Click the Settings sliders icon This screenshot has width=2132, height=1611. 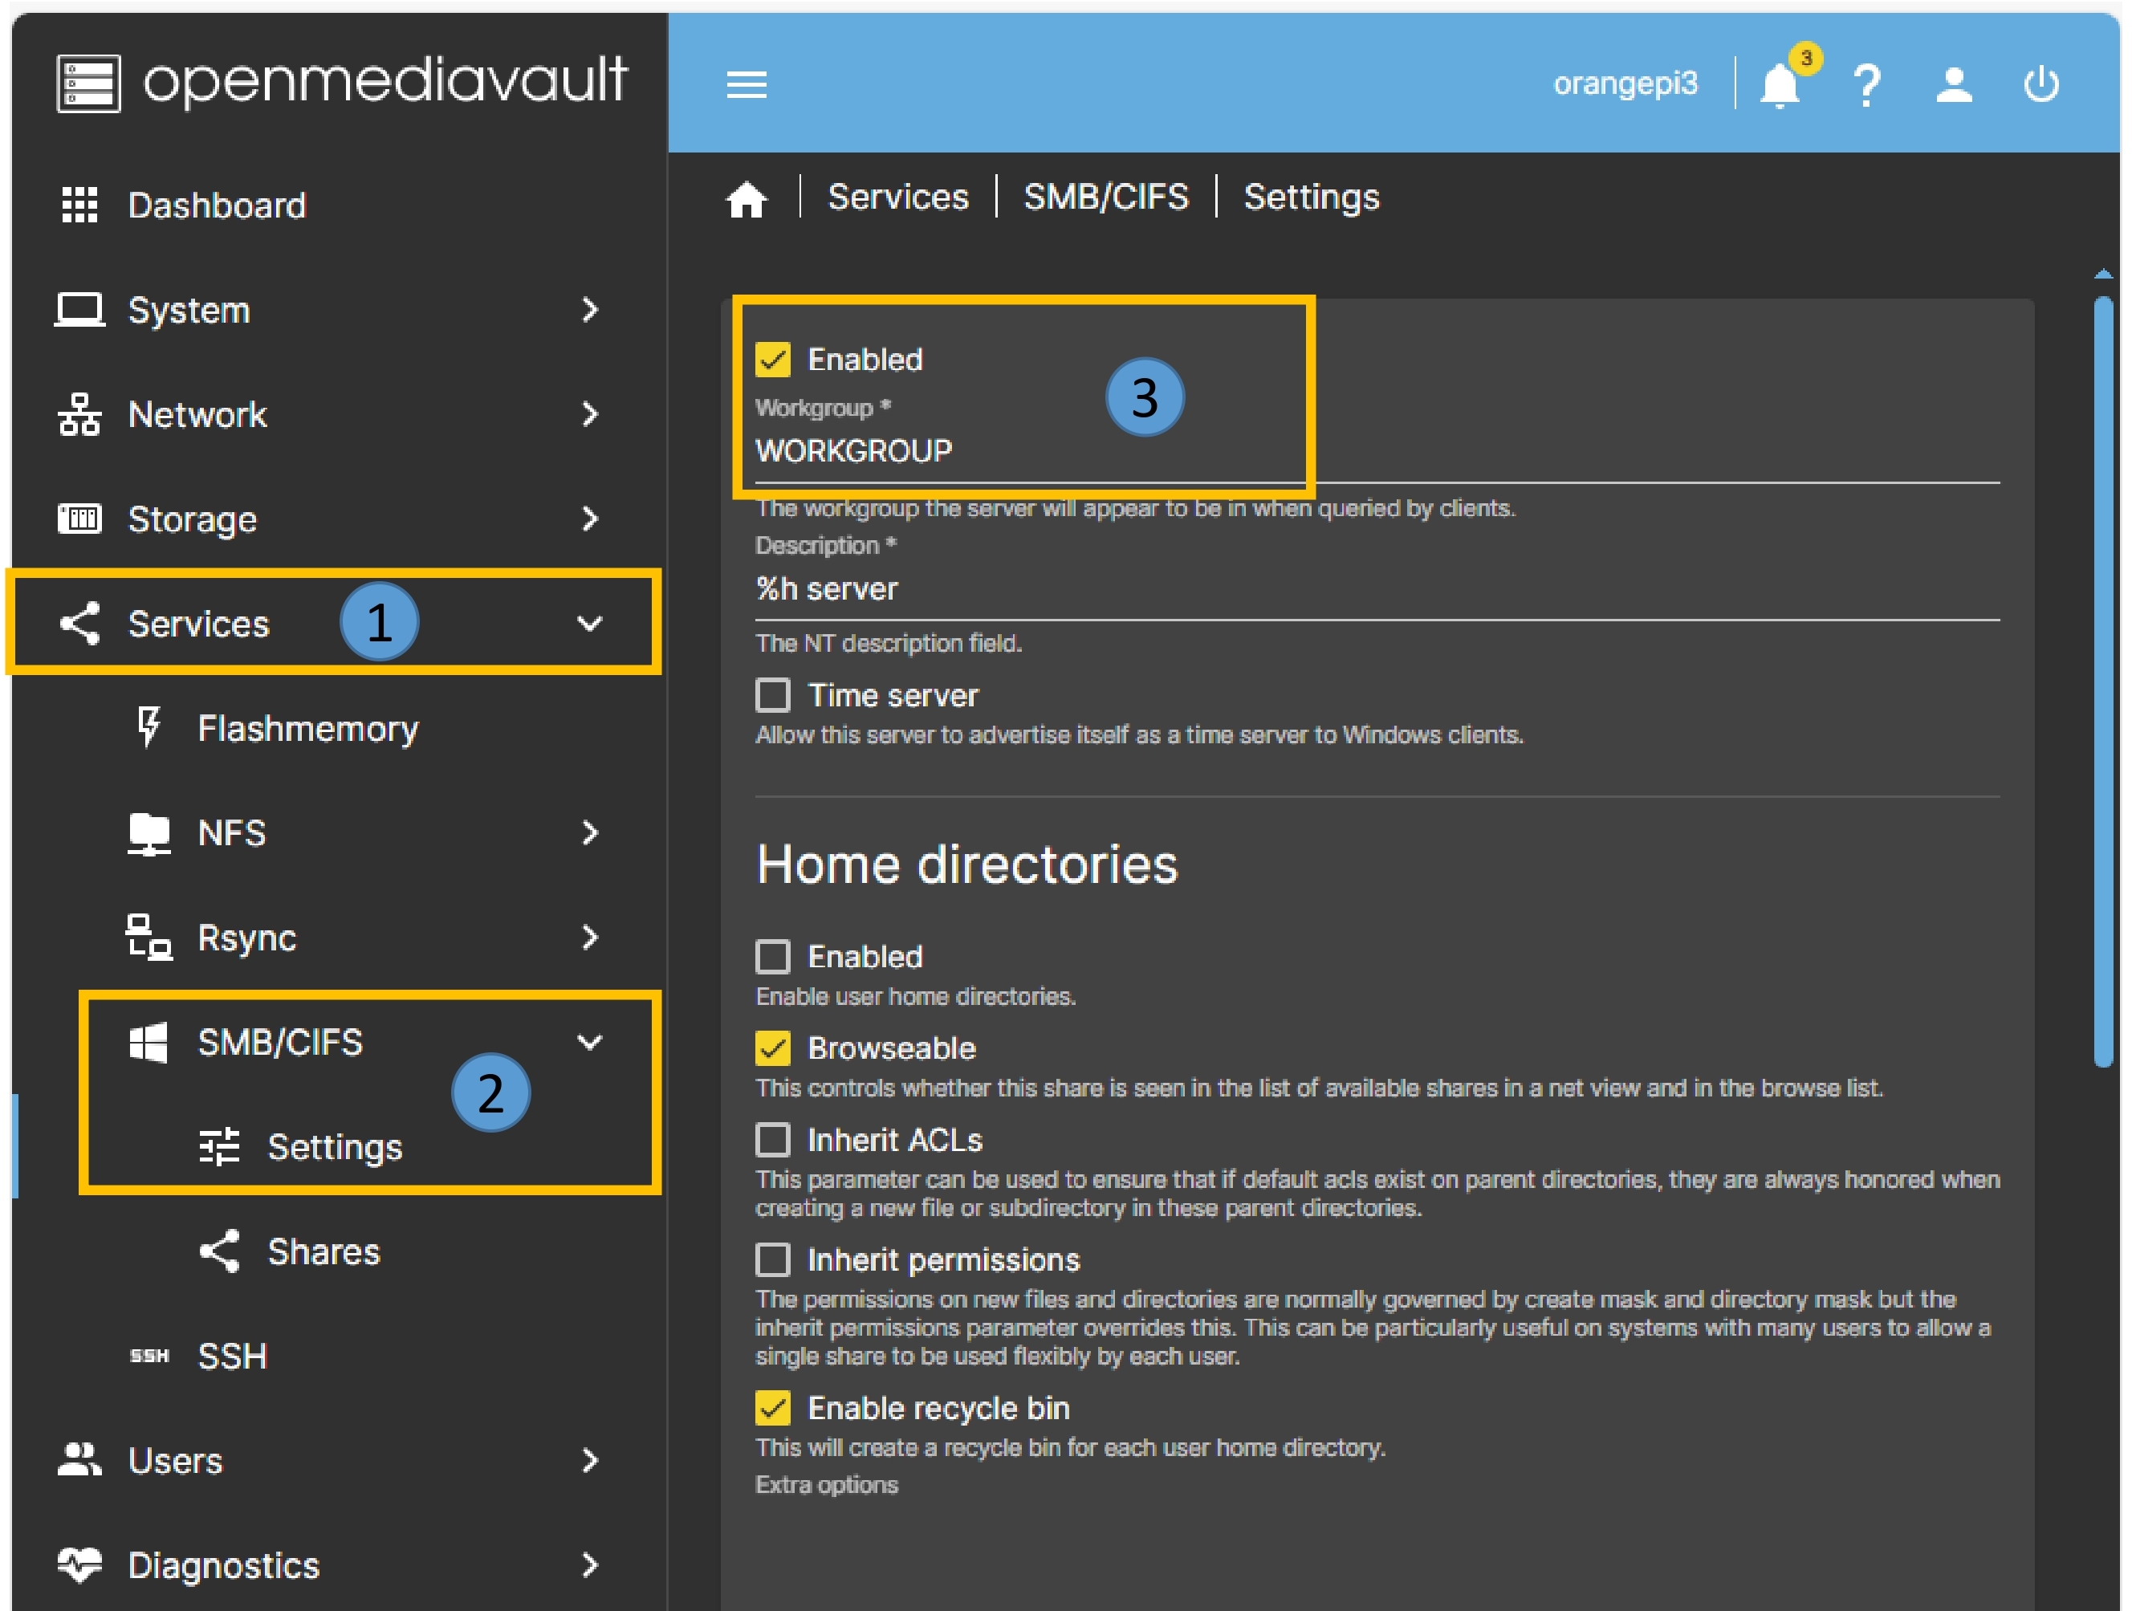(219, 1146)
